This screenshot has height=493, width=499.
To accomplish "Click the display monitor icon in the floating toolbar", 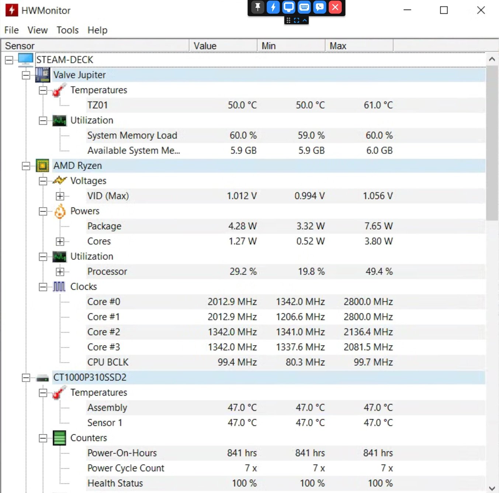I will 288,7.
